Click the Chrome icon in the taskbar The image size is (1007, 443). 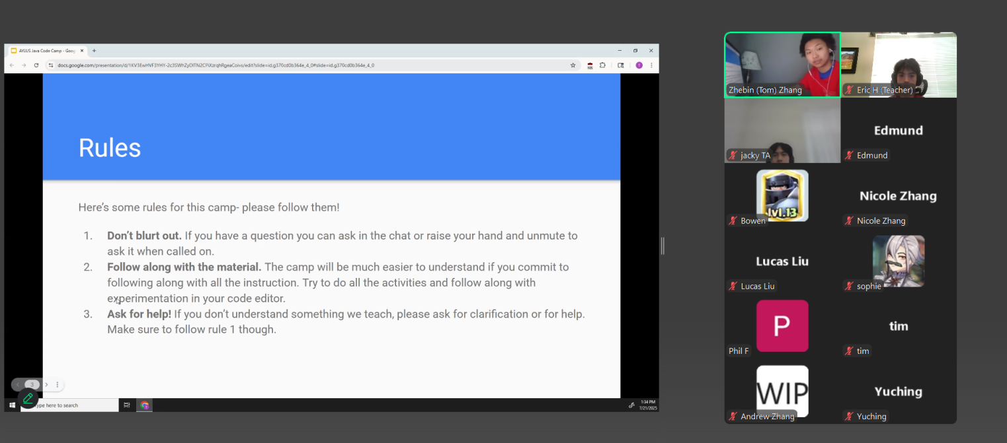pos(145,405)
